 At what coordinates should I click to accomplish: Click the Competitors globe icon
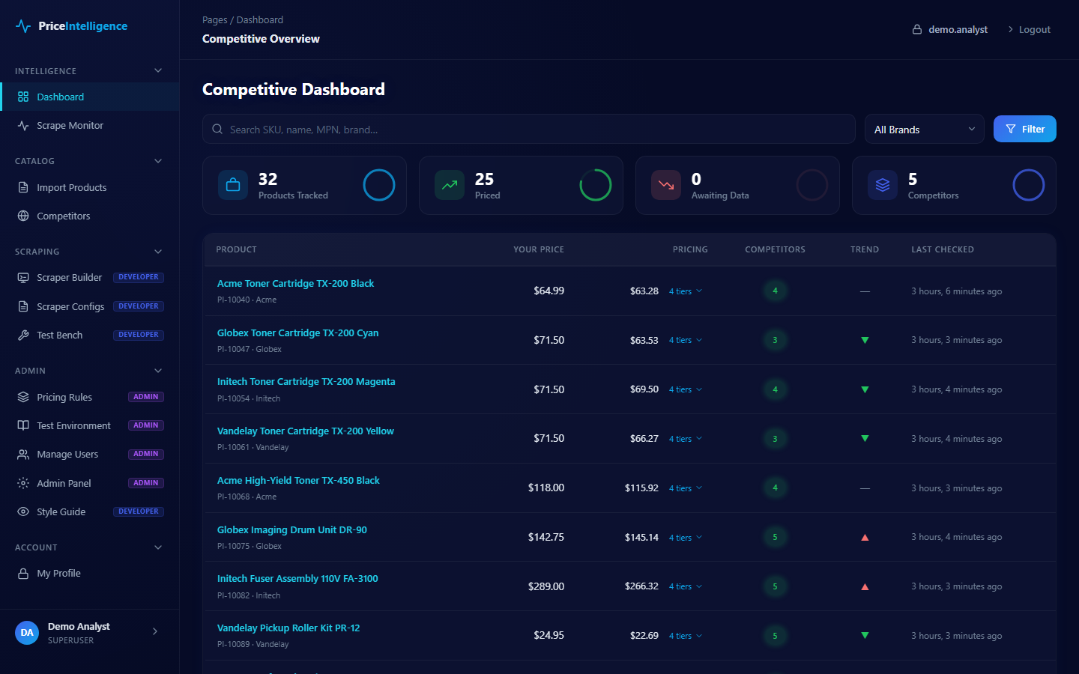coord(23,216)
